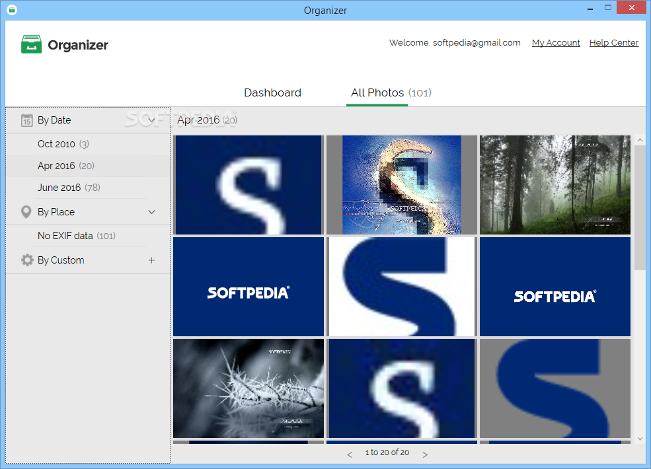Click the By Custom header label

coord(61,260)
